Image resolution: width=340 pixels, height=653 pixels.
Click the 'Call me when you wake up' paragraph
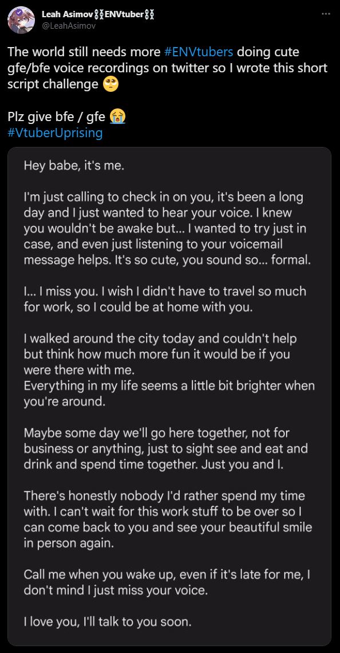pyautogui.click(x=168, y=582)
